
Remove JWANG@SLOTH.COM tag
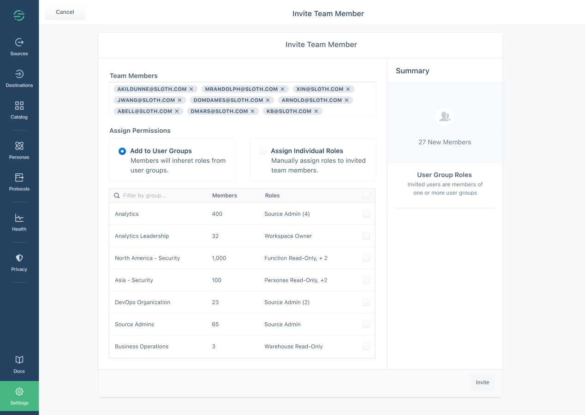coord(179,100)
